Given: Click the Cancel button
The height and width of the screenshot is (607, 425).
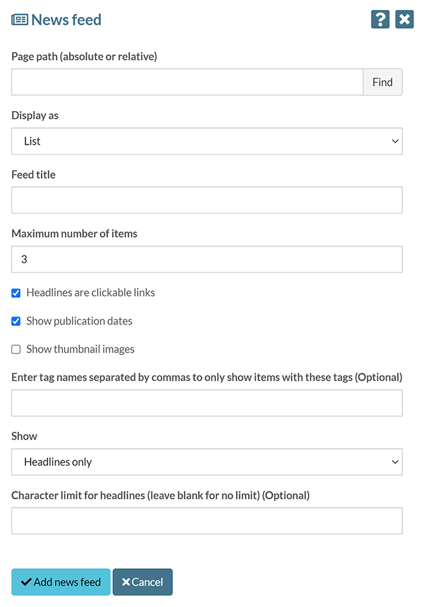Looking at the screenshot, I should [142, 582].
